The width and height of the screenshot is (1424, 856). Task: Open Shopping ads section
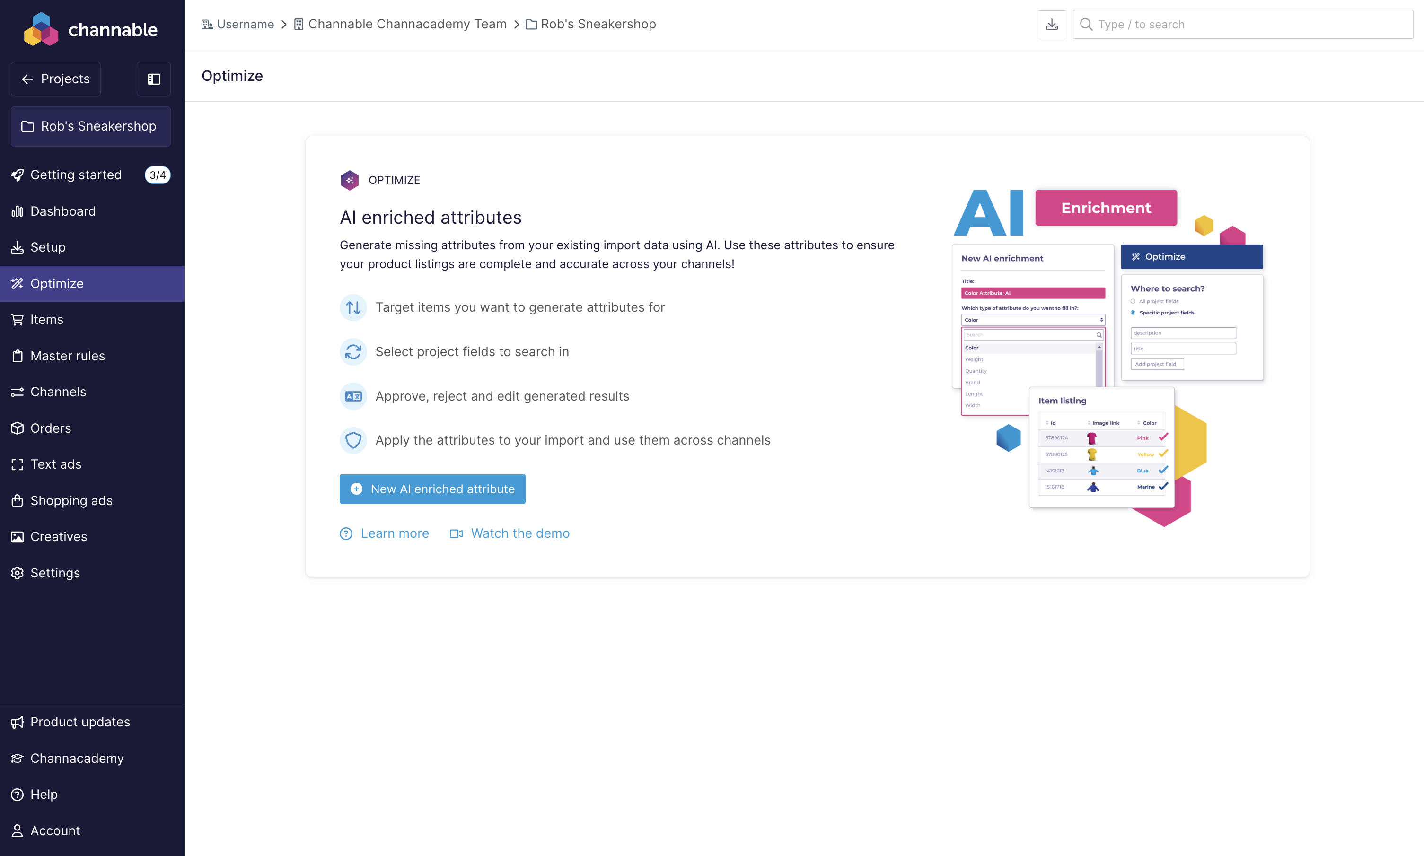click(x=71, y=501)
